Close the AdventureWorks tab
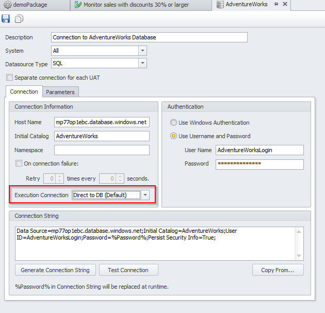 point(285,4)
